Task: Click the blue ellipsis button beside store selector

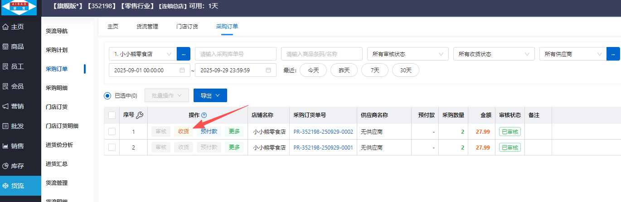Action: pyautogui.click(x=183, y=54)
